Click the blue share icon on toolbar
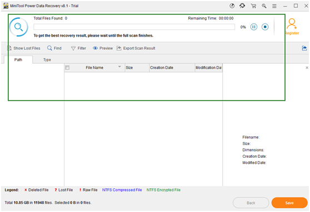310x212 pixels. pos(304,48)
